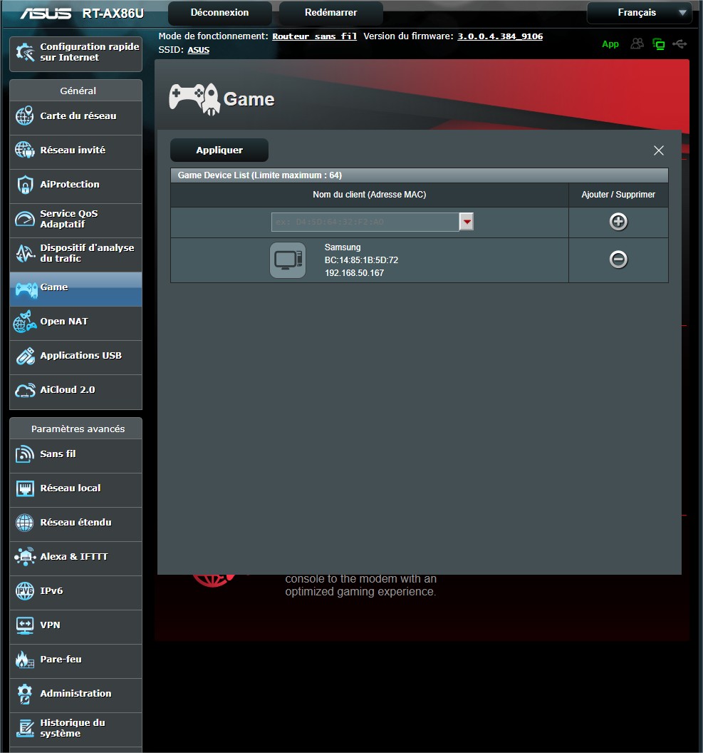Click the Open NAT sidebar icon

(25, 322)
